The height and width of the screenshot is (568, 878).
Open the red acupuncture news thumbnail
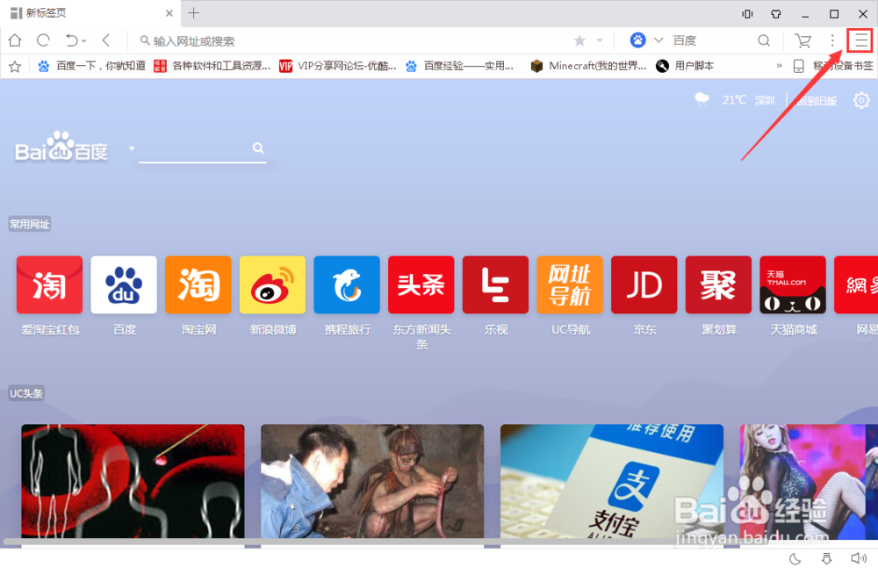click(133, 481)
